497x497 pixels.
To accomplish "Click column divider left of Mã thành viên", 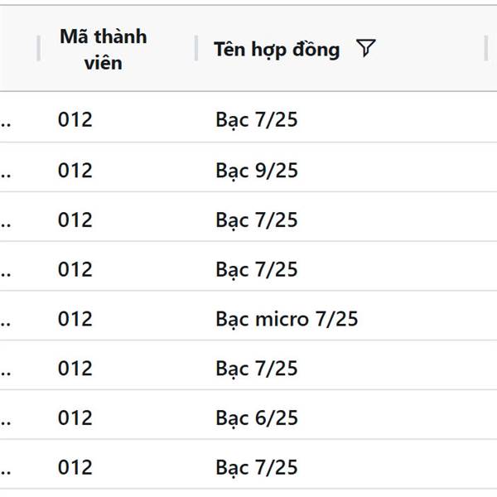I will coord(39,48).
